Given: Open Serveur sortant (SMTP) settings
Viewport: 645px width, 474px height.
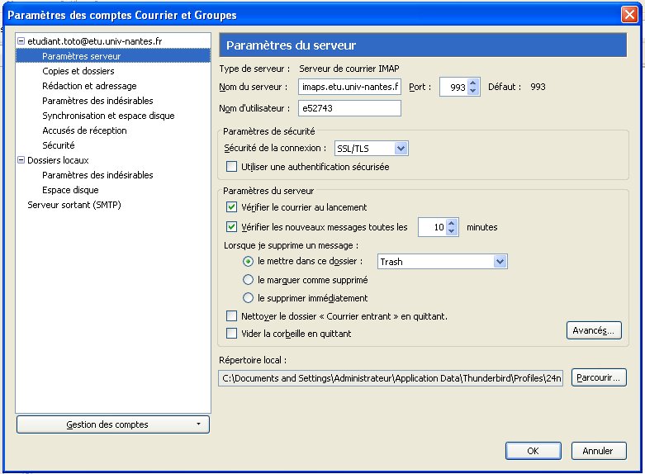Looking at the screenshot, I should point(74,205).
